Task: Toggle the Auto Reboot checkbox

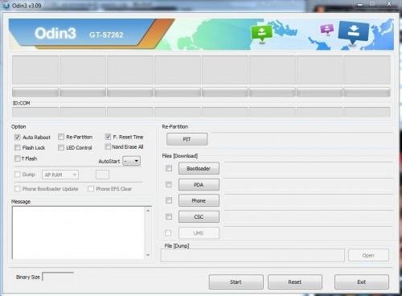Action: (18, 138)
